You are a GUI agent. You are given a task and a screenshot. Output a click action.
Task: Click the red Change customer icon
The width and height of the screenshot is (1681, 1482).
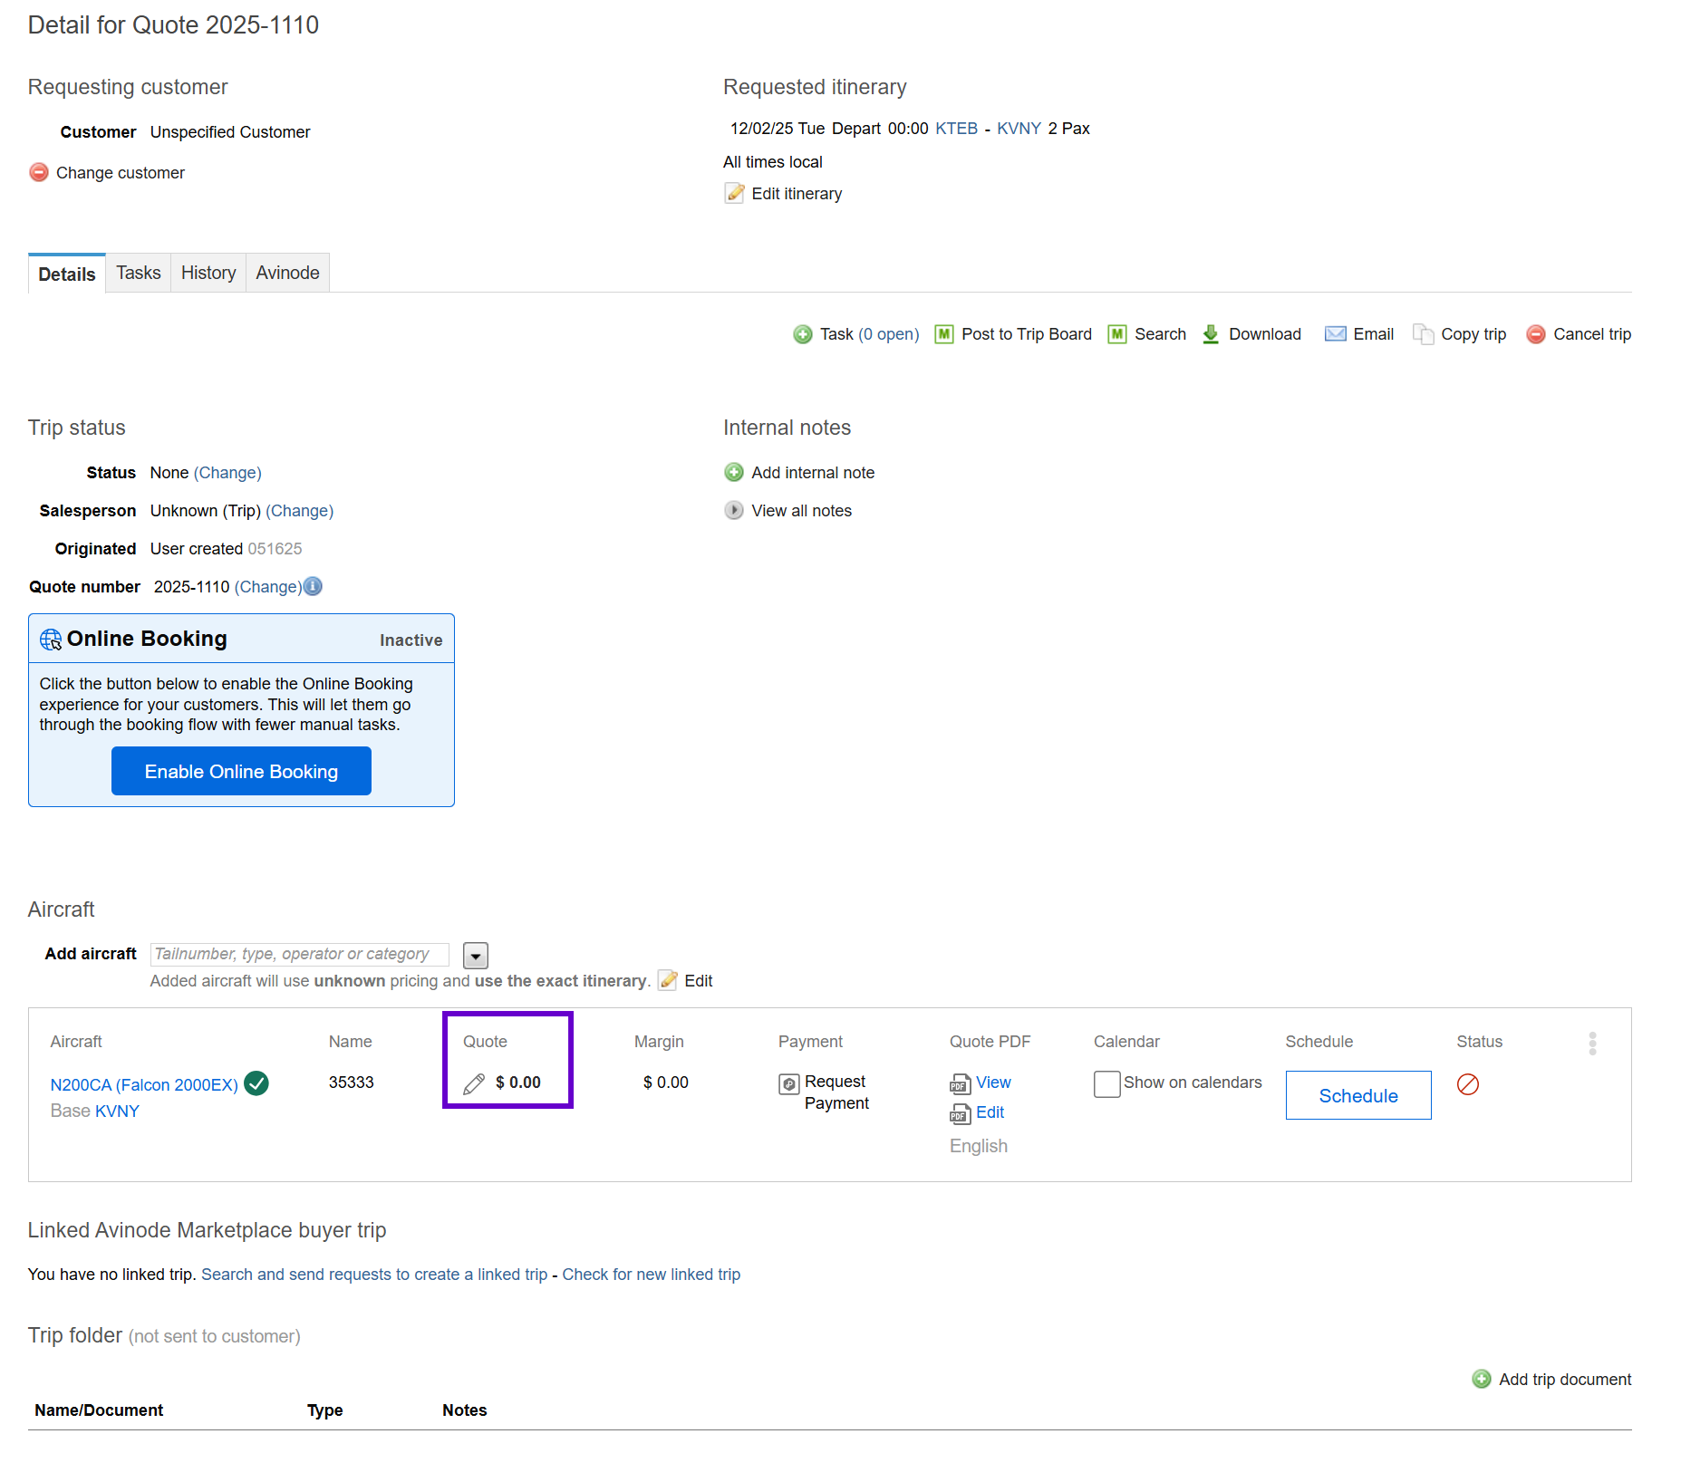coord(39,172)
